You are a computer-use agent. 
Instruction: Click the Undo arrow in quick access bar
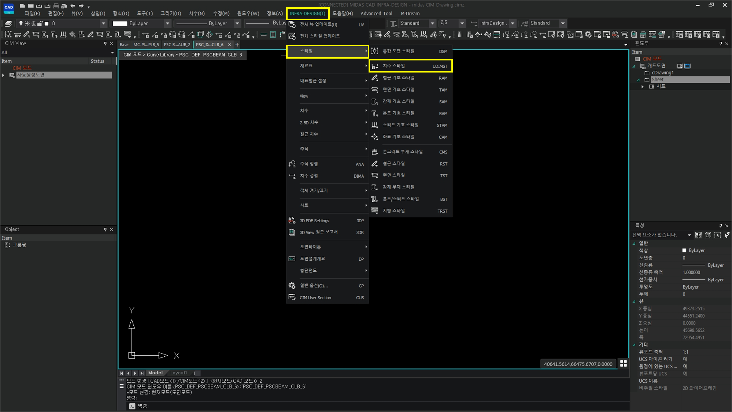tap(73, 5)
